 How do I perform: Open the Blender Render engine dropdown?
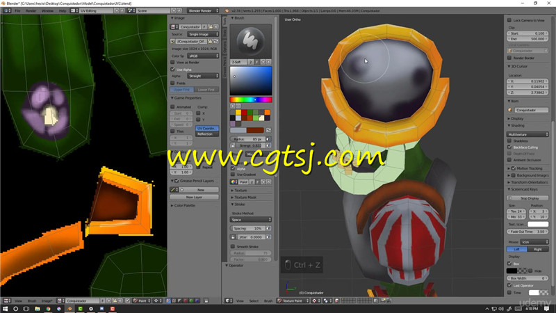[203, 10]
